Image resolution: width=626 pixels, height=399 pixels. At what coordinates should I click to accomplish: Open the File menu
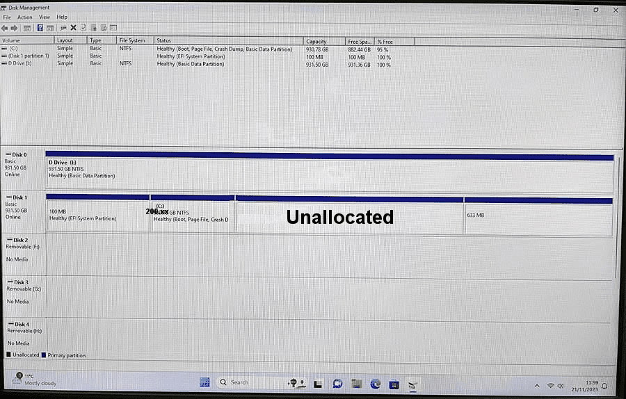[x=7, y=17]
